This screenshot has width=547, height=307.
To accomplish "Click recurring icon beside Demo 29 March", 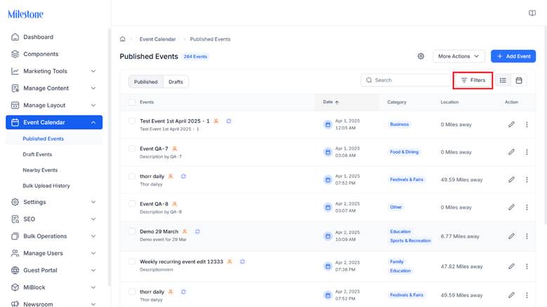I will click(x=197, y=231).
